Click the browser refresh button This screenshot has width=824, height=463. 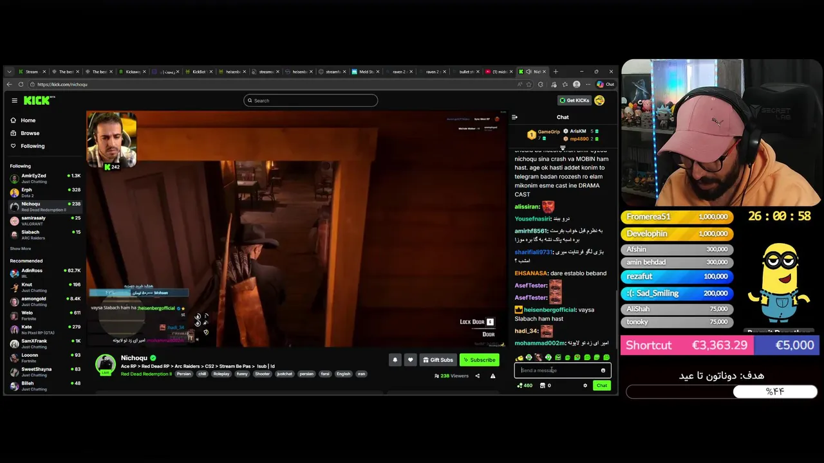(21, 84)
